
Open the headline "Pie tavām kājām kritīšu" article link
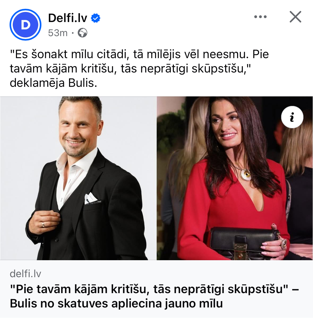point(155,296)
